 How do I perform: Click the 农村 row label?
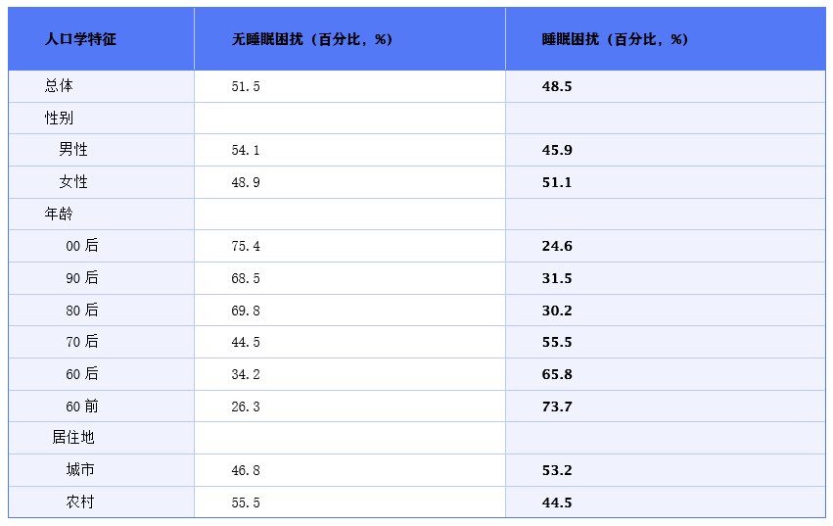pyautogui.click(x=80, y=502)
